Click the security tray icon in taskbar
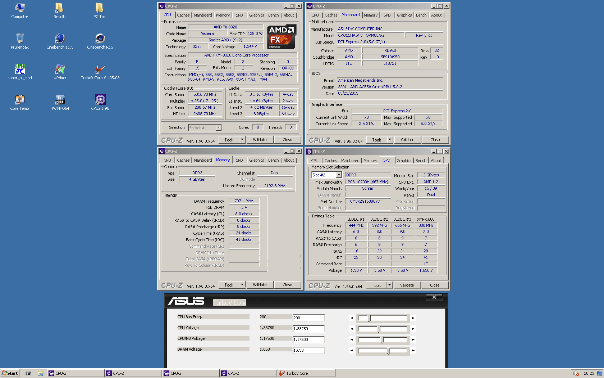The width and height of the screenshot is (604, 378). [576, 373]
